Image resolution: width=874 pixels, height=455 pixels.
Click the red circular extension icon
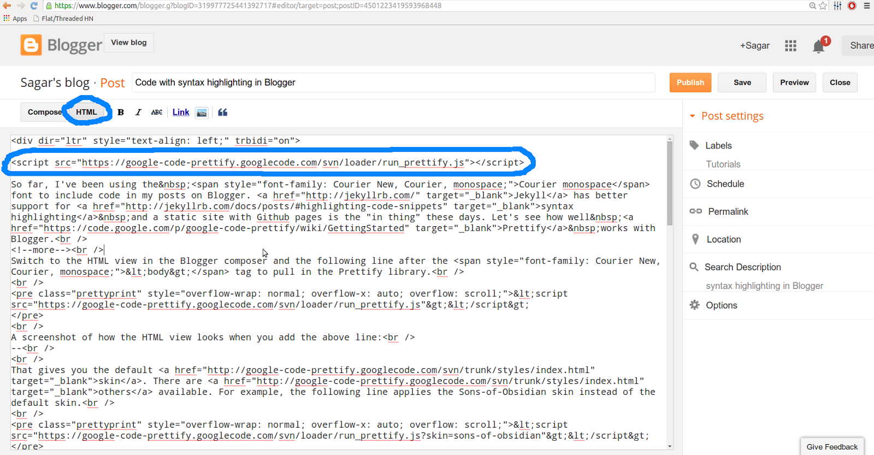(852, 5)
